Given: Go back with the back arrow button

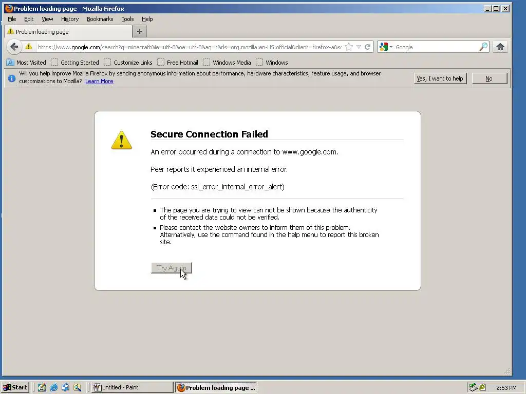Looking at the screenshot, I should click(x=14, y=47).
